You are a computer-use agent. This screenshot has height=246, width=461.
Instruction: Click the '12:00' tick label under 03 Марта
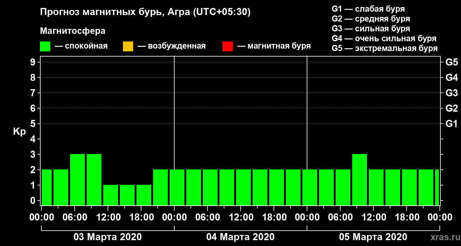[108, 217]
